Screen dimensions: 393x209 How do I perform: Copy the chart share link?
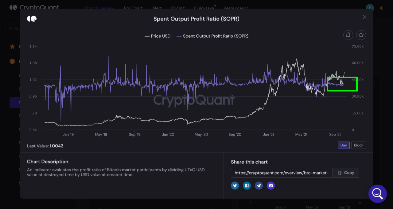(x=346, y=173)
